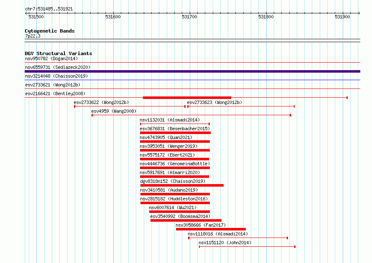Click the thin line under esv2733623
Viewport: 372px width, 263px height.
click(x=241, y=106)
